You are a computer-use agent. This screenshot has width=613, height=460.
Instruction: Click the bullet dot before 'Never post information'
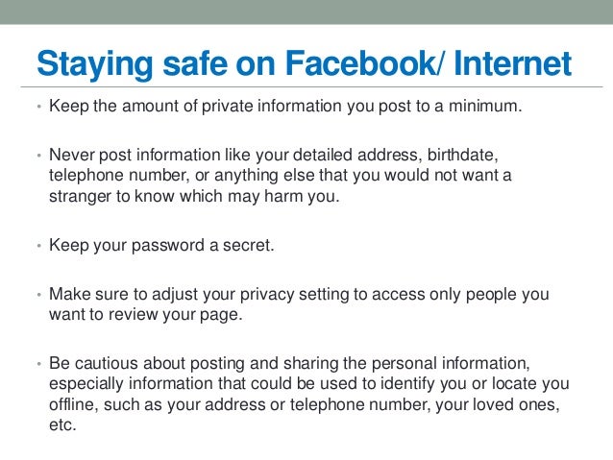40,156
